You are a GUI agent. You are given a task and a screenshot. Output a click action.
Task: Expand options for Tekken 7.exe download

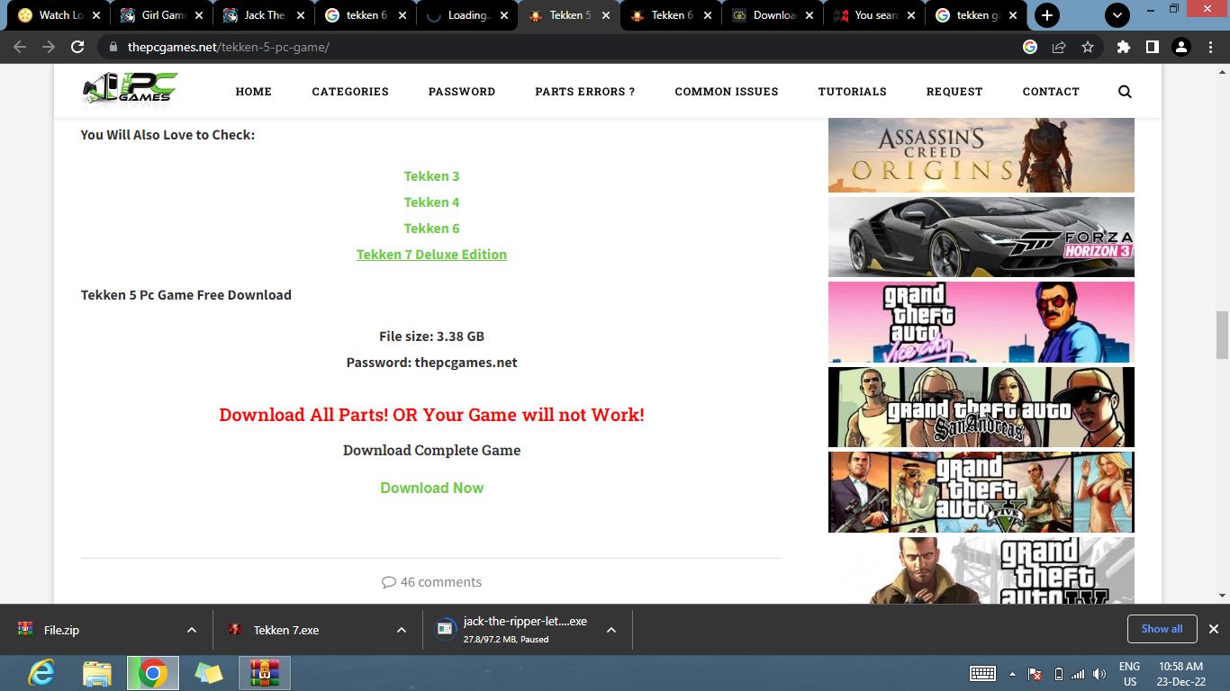[x=401, y=630]
